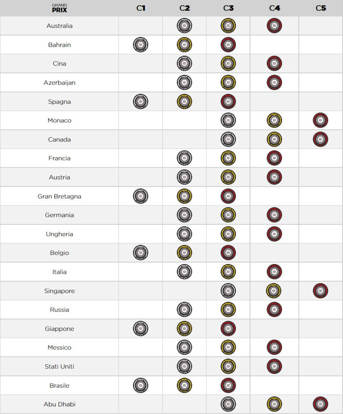Viewport: 343px width, 414px height.
Task: Click the Ungheria row label
Action: click(59, 234)
